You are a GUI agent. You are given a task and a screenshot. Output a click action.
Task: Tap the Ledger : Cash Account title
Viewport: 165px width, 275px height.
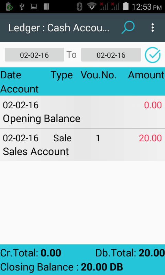pos(59,28)
